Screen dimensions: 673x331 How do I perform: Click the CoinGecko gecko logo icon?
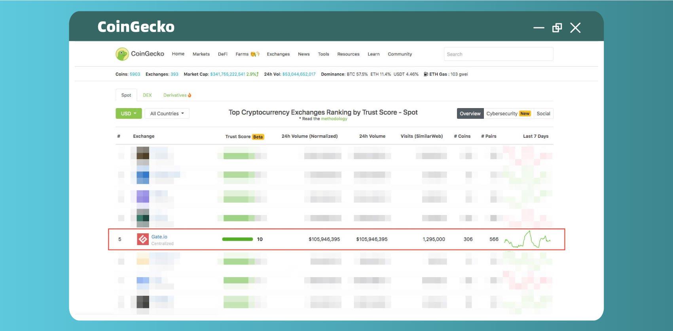coord(122,54)
